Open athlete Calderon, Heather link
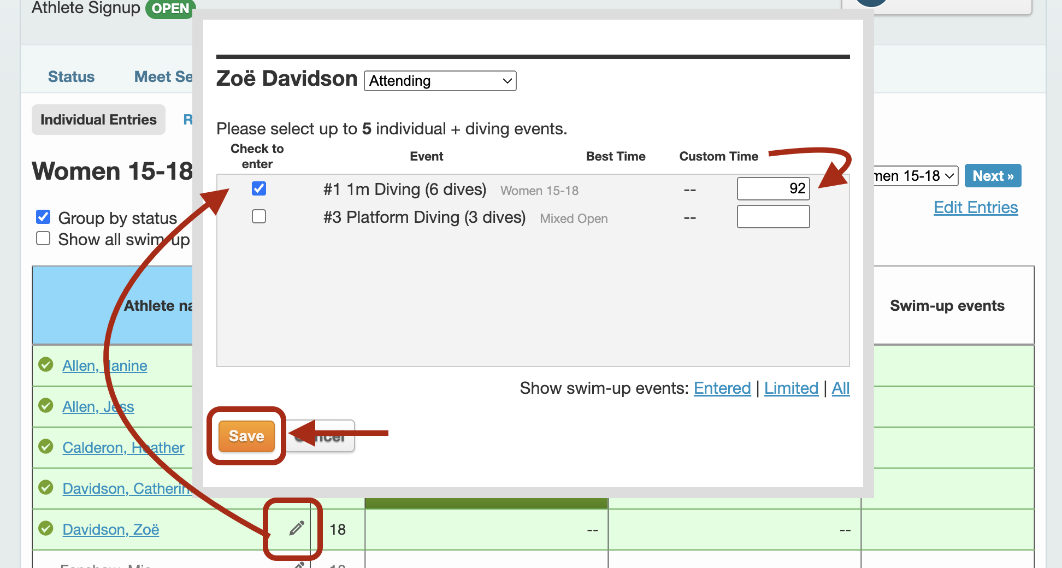The height and width of the screenshot is (568, 1062). [x=123, y=447]
